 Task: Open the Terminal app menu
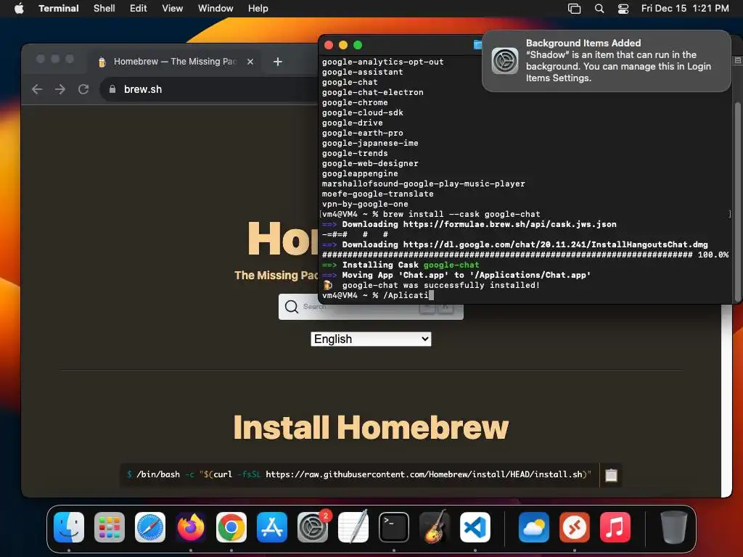click(x=58, y=8)
